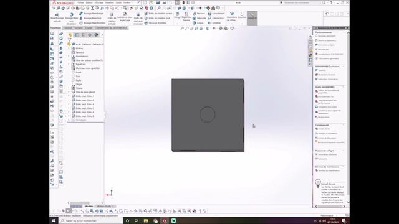Select the Dépouille tool
This screenshot has width=399, height=224.
coord(199,18)
